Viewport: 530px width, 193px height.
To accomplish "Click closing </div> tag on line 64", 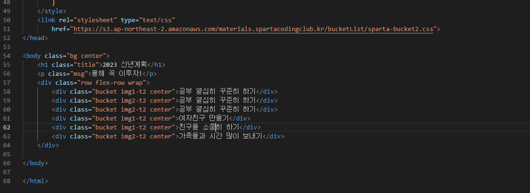I will click(x=48, y=145).
